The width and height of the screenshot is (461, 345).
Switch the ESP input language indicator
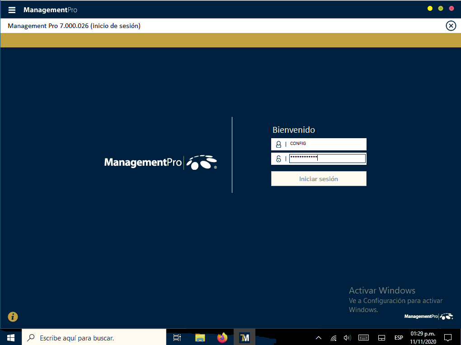399,337
